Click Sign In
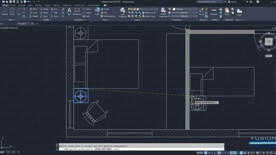 click(x=232, y=2)
